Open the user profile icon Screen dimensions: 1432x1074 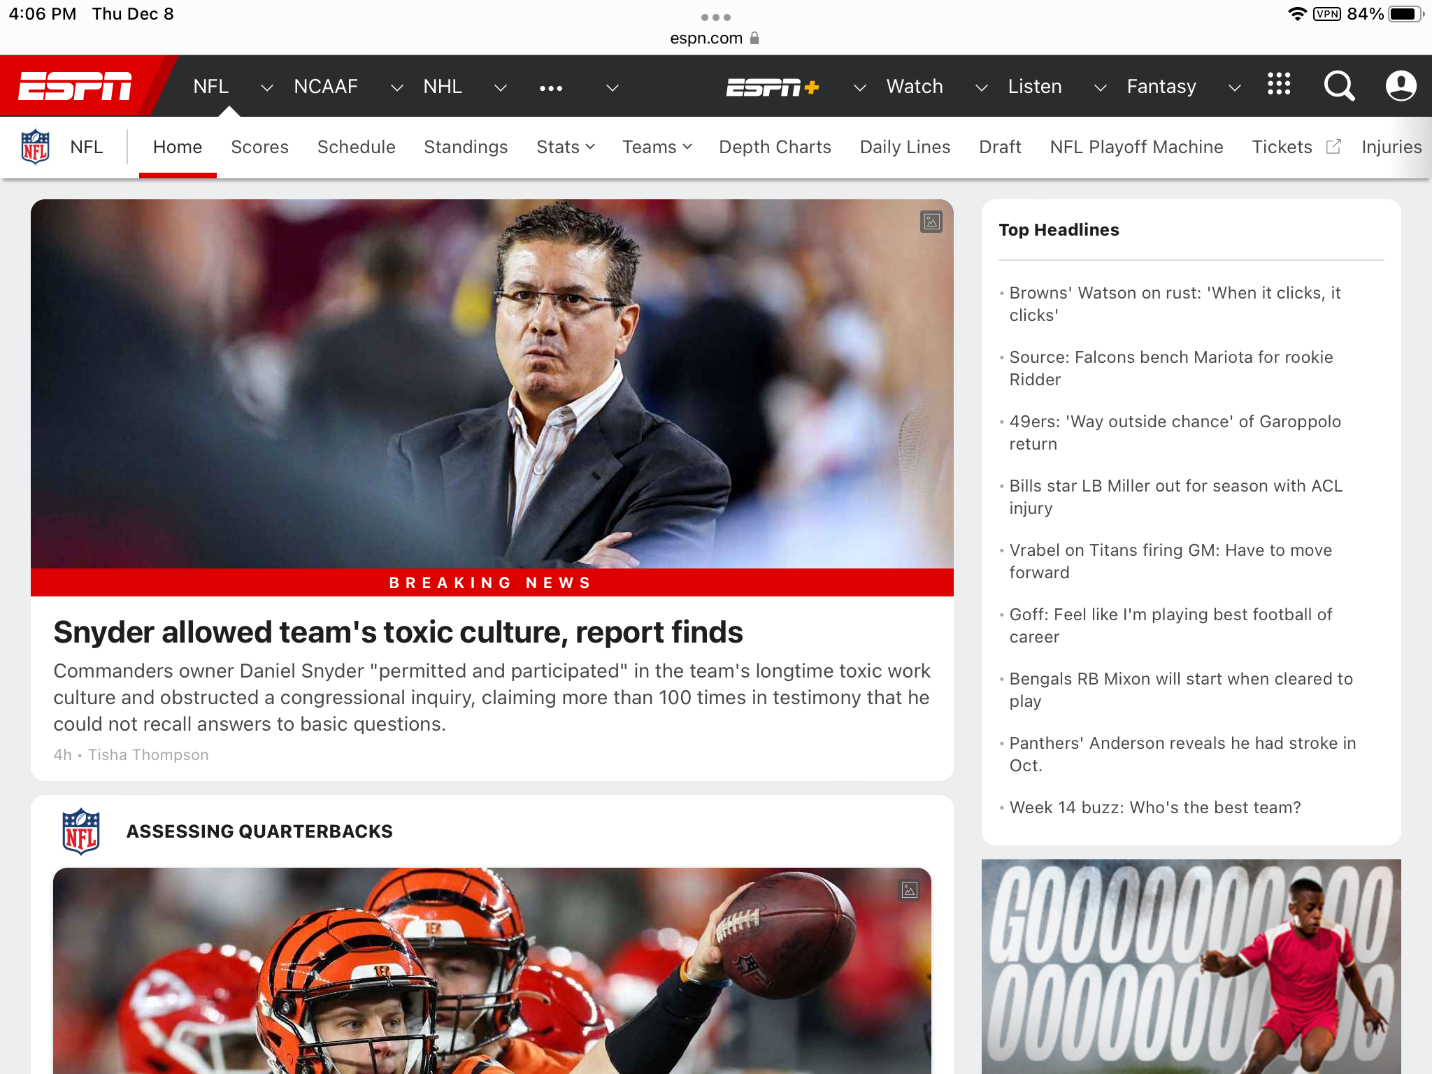click(x=1401, y=86)
